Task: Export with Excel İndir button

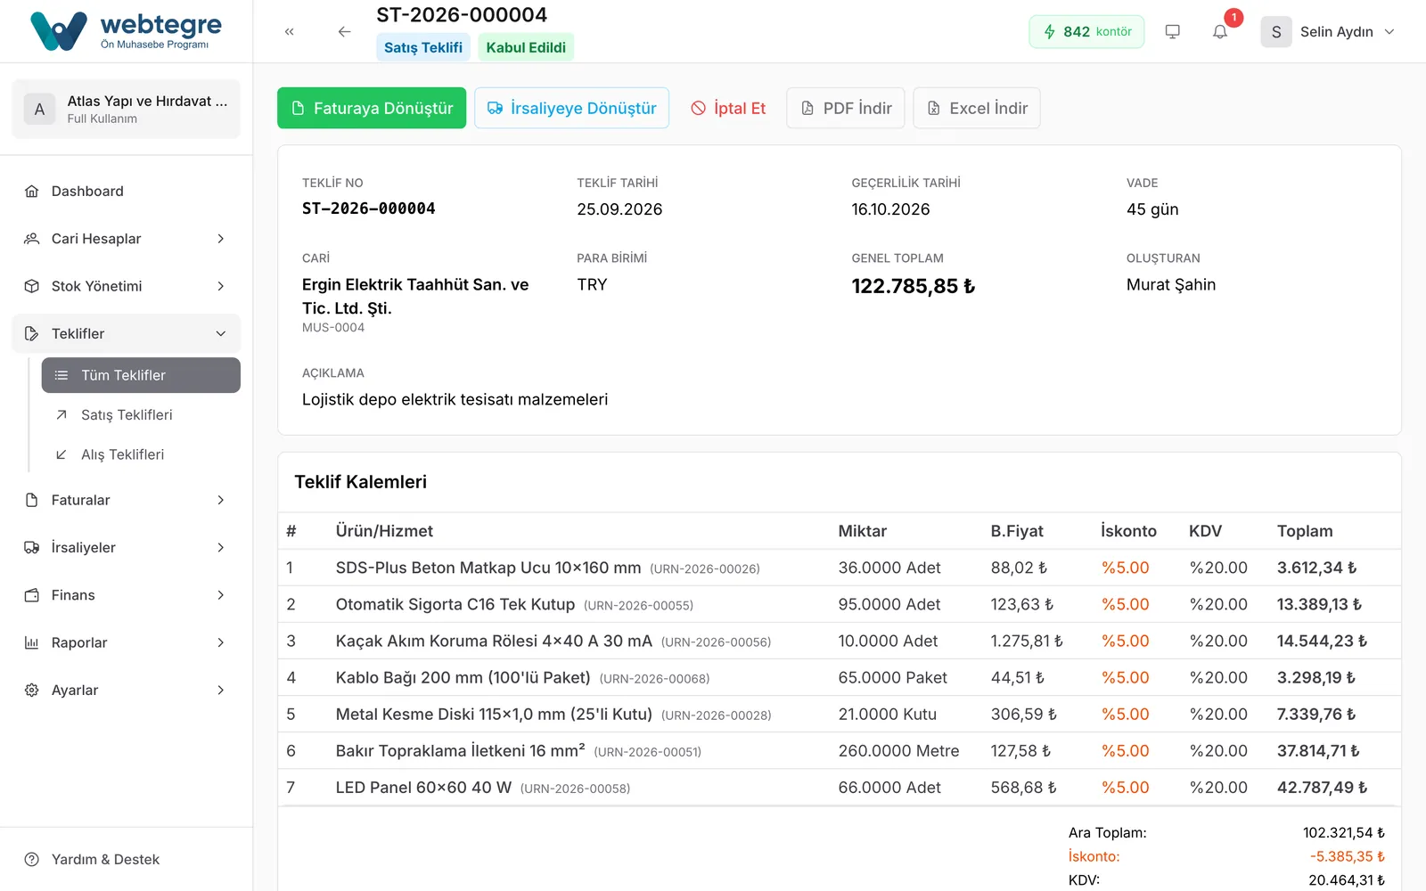Action: (977, 108)
